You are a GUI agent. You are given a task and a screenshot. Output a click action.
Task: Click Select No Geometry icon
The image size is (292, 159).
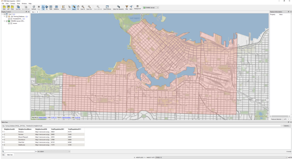[119, 8]
